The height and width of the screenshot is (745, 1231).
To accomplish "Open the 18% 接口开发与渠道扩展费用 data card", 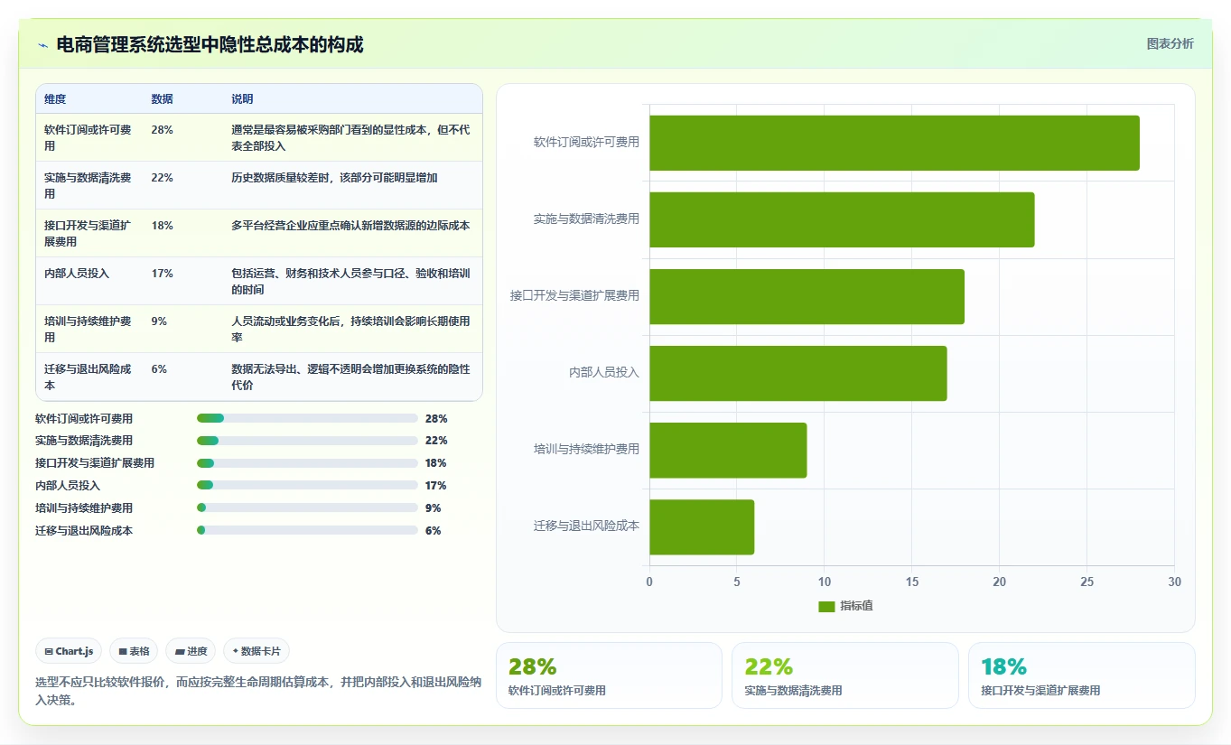I will point(1081,675).
